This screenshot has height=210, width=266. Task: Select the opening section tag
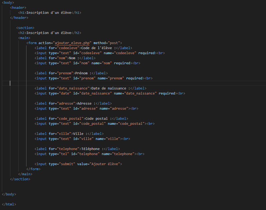[25, 28]
